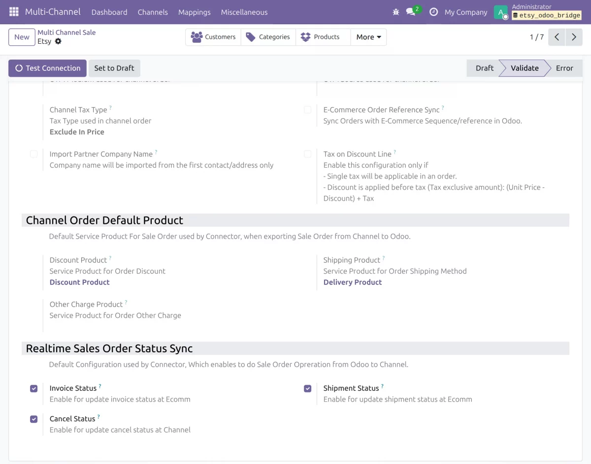Click the etsy_odoo_bridge database label

[x=547, y=15]
